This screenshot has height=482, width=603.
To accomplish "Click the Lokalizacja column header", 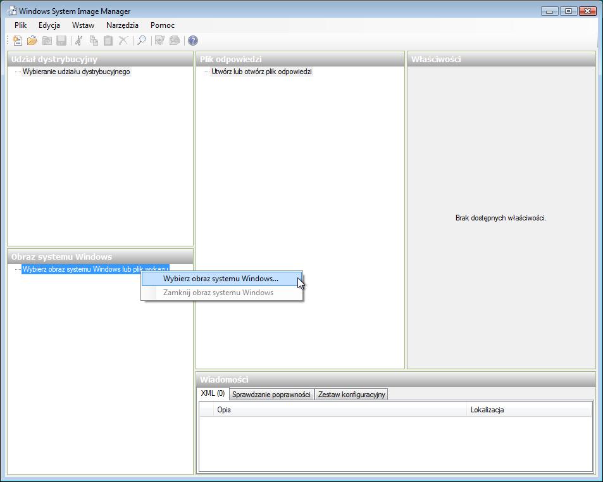I will click(529, 410).
